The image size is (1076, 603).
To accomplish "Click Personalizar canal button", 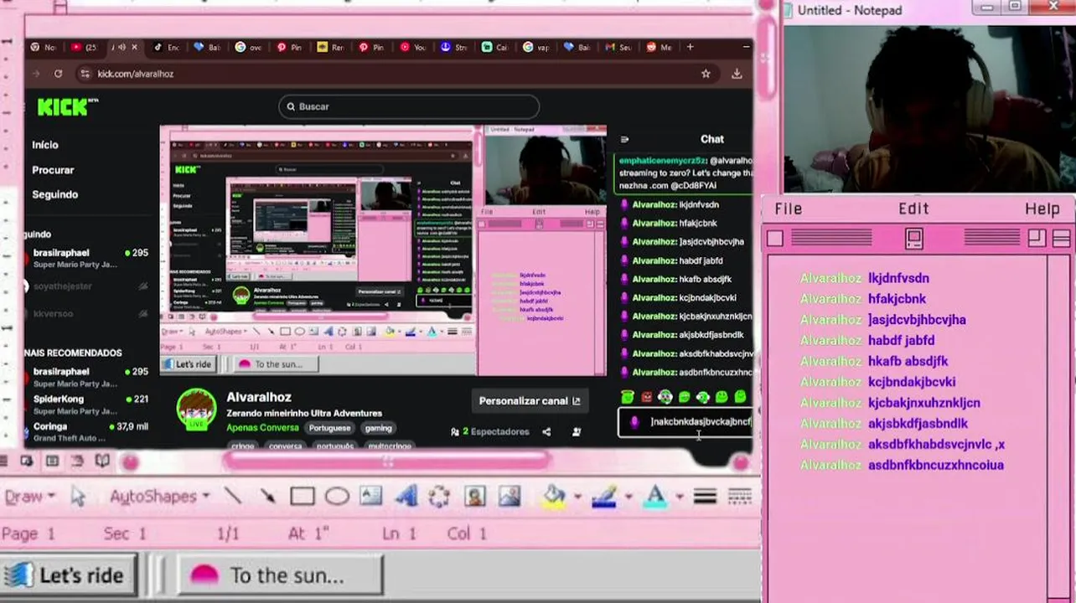I will (x=529, y=401).
